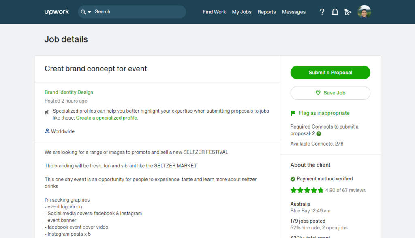Click 'Social media covers: facebook & Instagram' line
Viewport: 415px width, 238px height.
click(93, 213)
